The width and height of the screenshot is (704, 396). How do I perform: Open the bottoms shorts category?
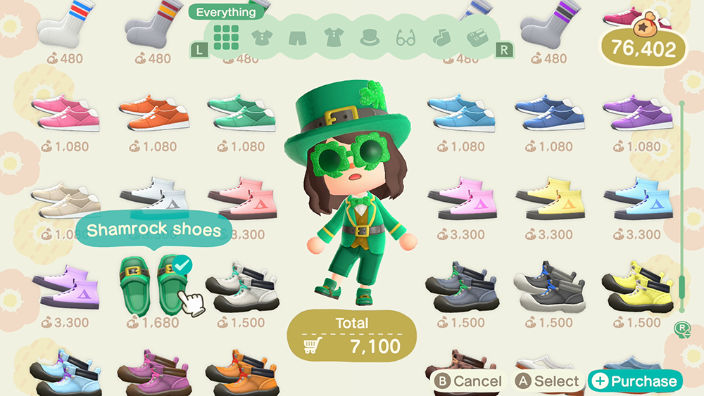298,38
